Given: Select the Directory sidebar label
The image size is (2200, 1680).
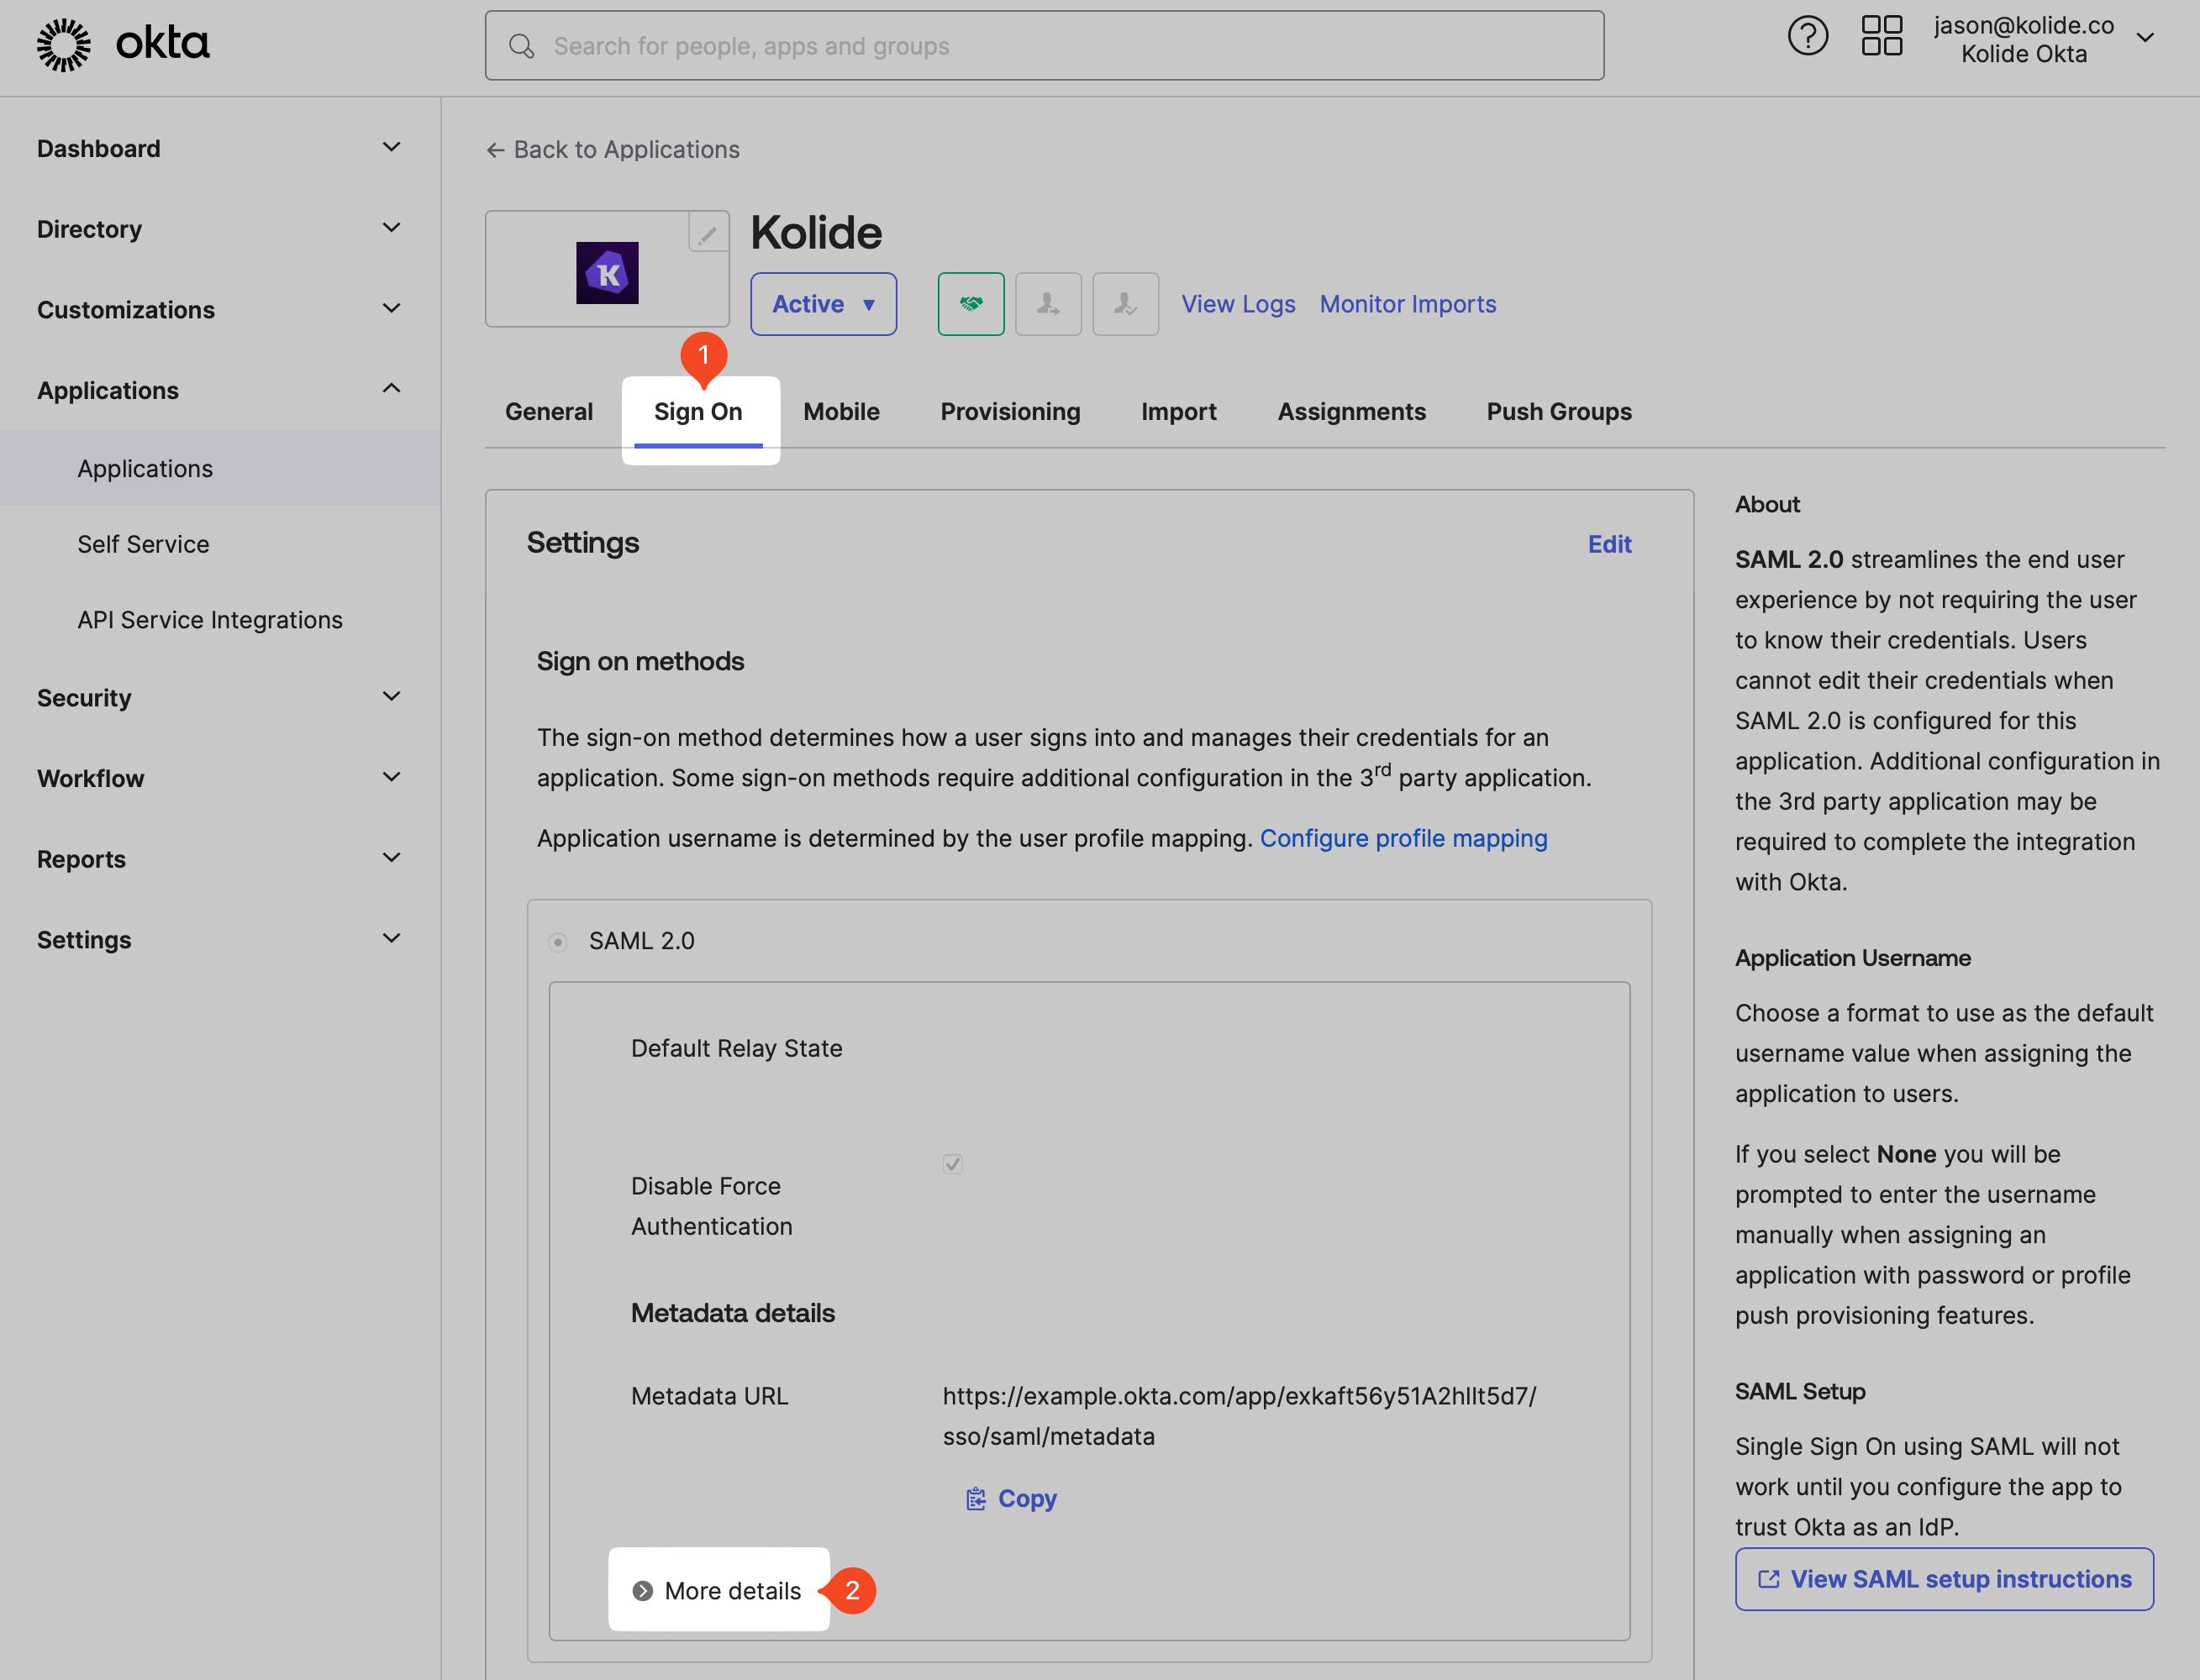Looking at the screenshot, I should tap(90, 229).
